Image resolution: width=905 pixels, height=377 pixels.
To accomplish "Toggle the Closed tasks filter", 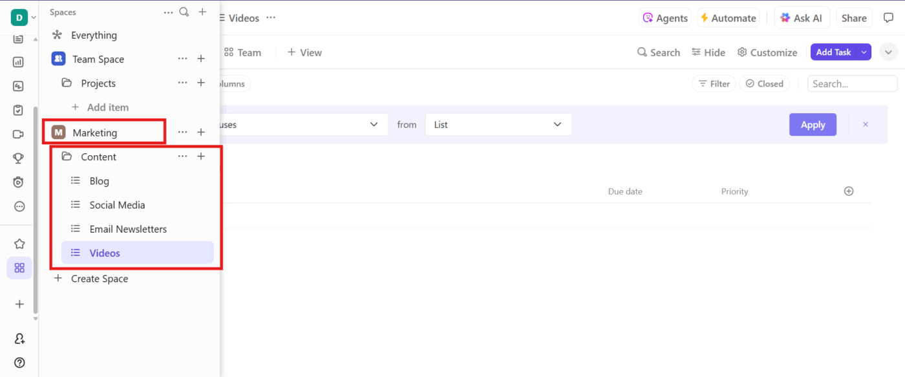I will [764, 83].
